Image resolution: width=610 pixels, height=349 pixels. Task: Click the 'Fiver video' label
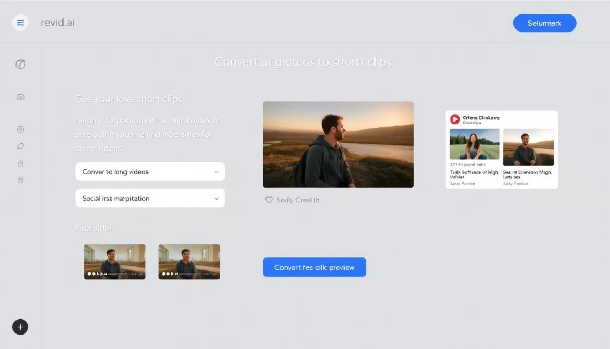point(95,229)
